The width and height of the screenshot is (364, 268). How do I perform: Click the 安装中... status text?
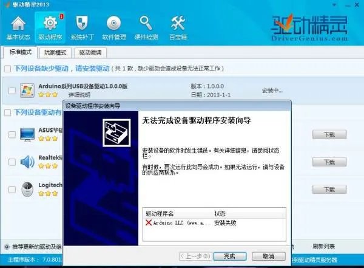pyautogui.click(x=272, y=91)
